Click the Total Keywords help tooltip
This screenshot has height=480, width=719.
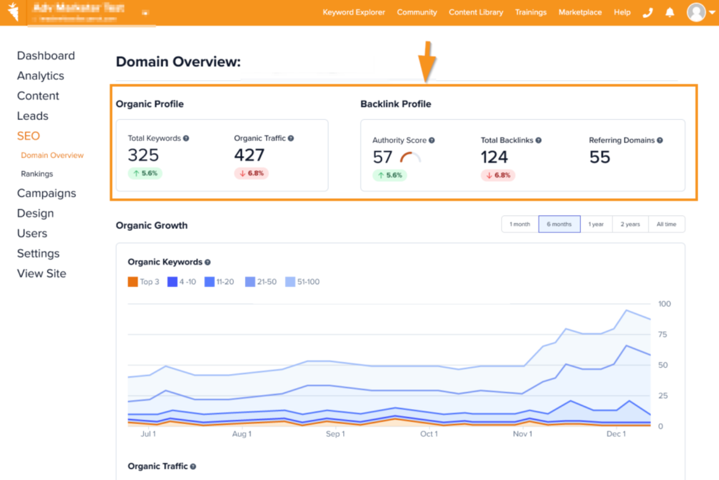(x=187, y=138)
